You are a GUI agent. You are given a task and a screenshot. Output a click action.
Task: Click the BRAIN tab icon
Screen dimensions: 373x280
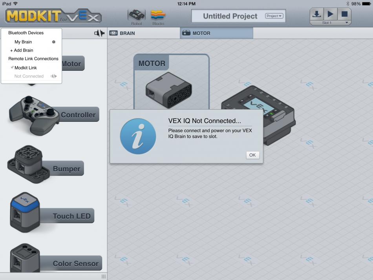coord(113,33)
